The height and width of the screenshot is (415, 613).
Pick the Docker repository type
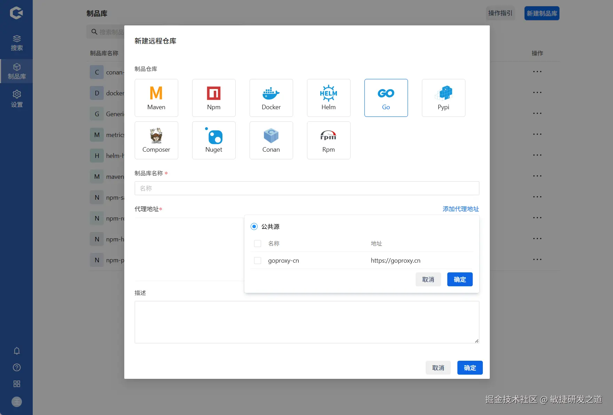click(x=271, y=98)
